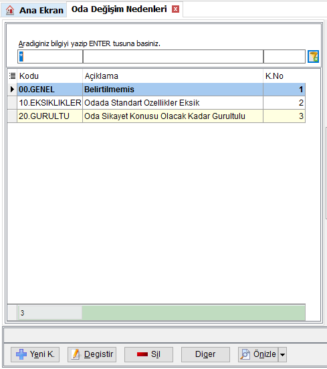Expand the Önizle dropdown arrow
327x369 pixels.
click(282, 354)
